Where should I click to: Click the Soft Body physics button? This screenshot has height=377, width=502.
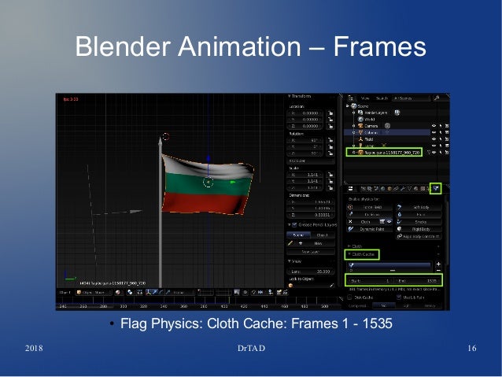(419, 207)
